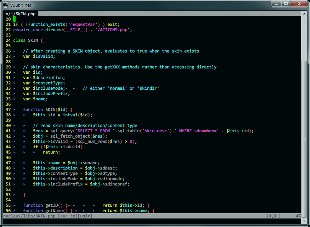The height and width of the screenshot is (227, 310).
Task: Click 'class' keyword on line 24
Action: (x=19, y=40)
